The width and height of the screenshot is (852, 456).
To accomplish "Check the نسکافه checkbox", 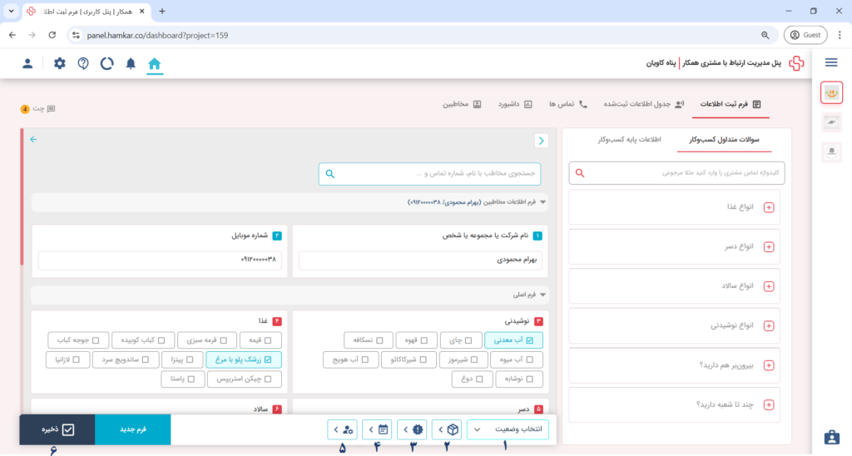I will 379,340.
